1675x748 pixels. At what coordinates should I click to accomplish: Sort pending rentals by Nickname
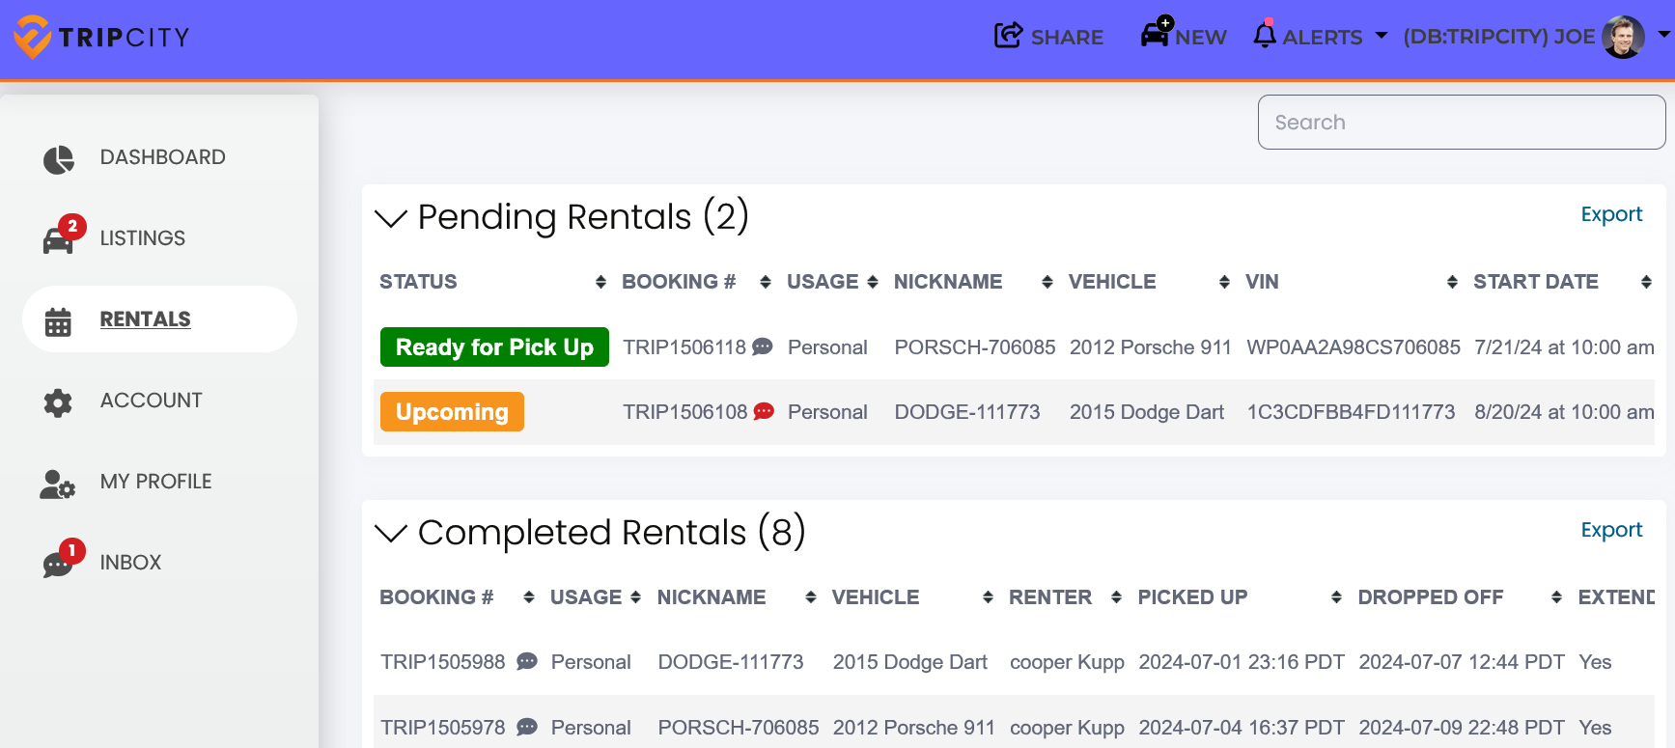[1047, 282]
